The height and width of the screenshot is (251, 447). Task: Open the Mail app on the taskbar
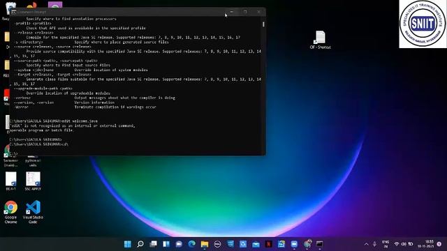point(256,244)
